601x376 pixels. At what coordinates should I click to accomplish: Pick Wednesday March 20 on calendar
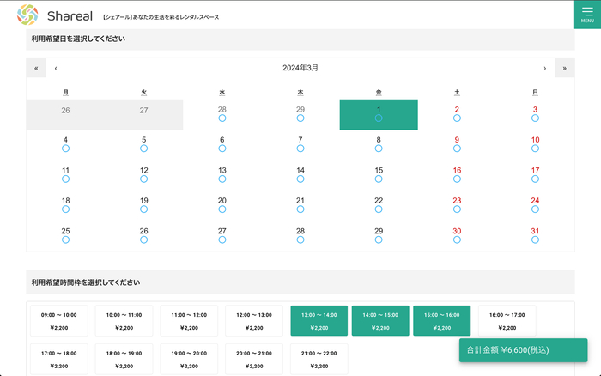pyautogui.click(x=222, y=204)
